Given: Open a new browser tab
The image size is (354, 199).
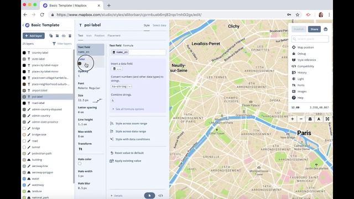Looking at the screenshot, I should coord(109,6).
